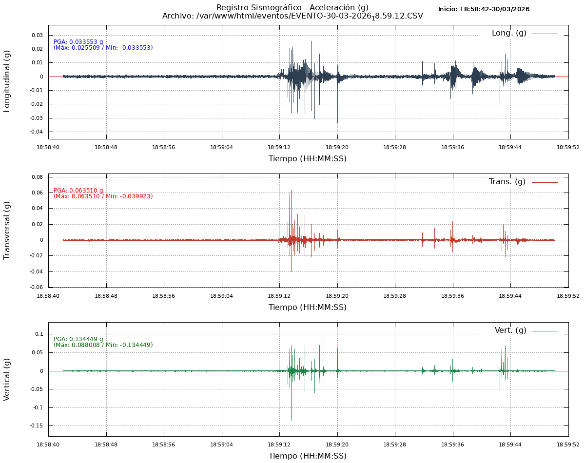Click the 'Transversal (g)' y-axis label
This screenshot has height=463, width=585.
coord(7,230)
